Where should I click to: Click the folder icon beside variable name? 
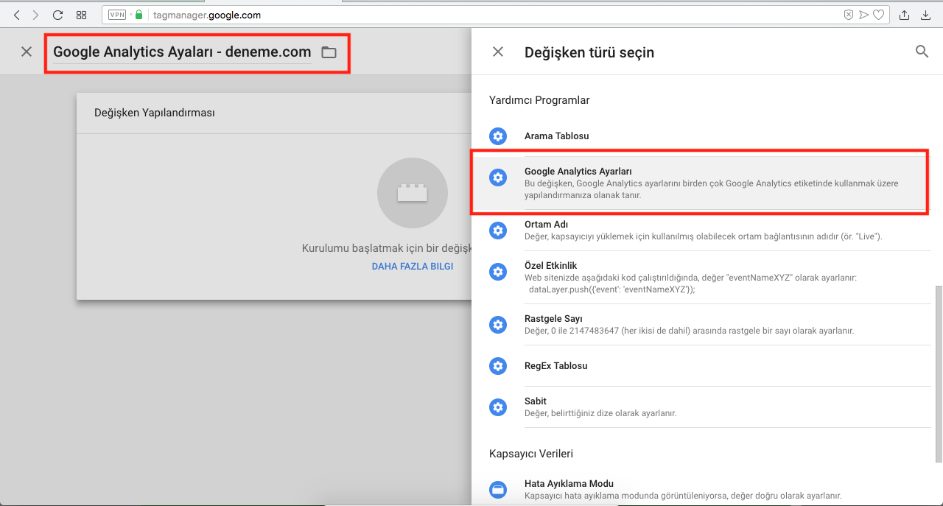point(329,52)
